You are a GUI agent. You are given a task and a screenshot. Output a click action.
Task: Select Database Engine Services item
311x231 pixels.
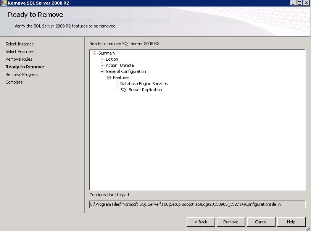144,84
